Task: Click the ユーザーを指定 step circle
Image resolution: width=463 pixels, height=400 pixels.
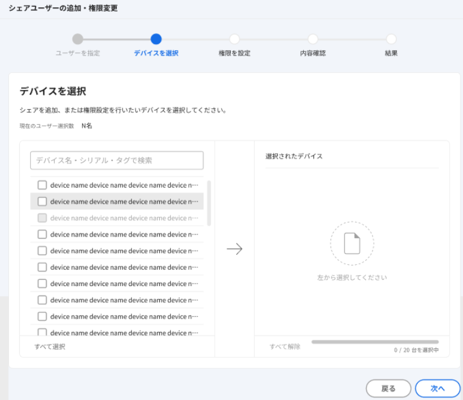Action: click(78, 39)
